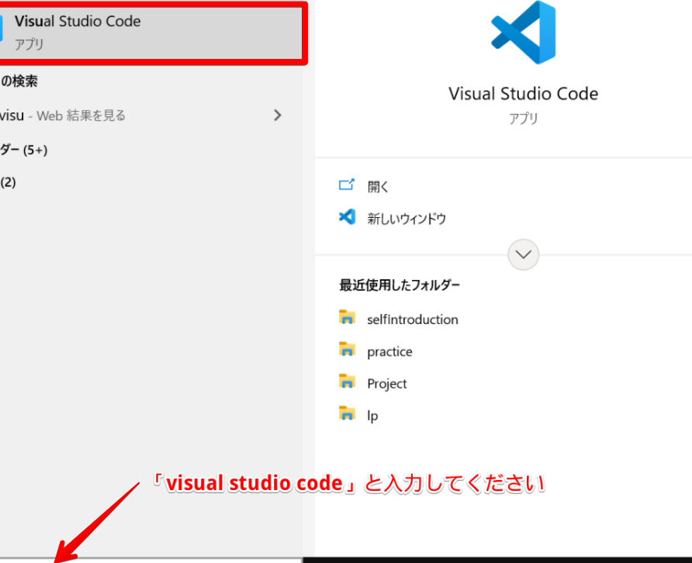692x563 pixels.
Task: Click the folder icon next to practice
Action: tap(347, 350)
